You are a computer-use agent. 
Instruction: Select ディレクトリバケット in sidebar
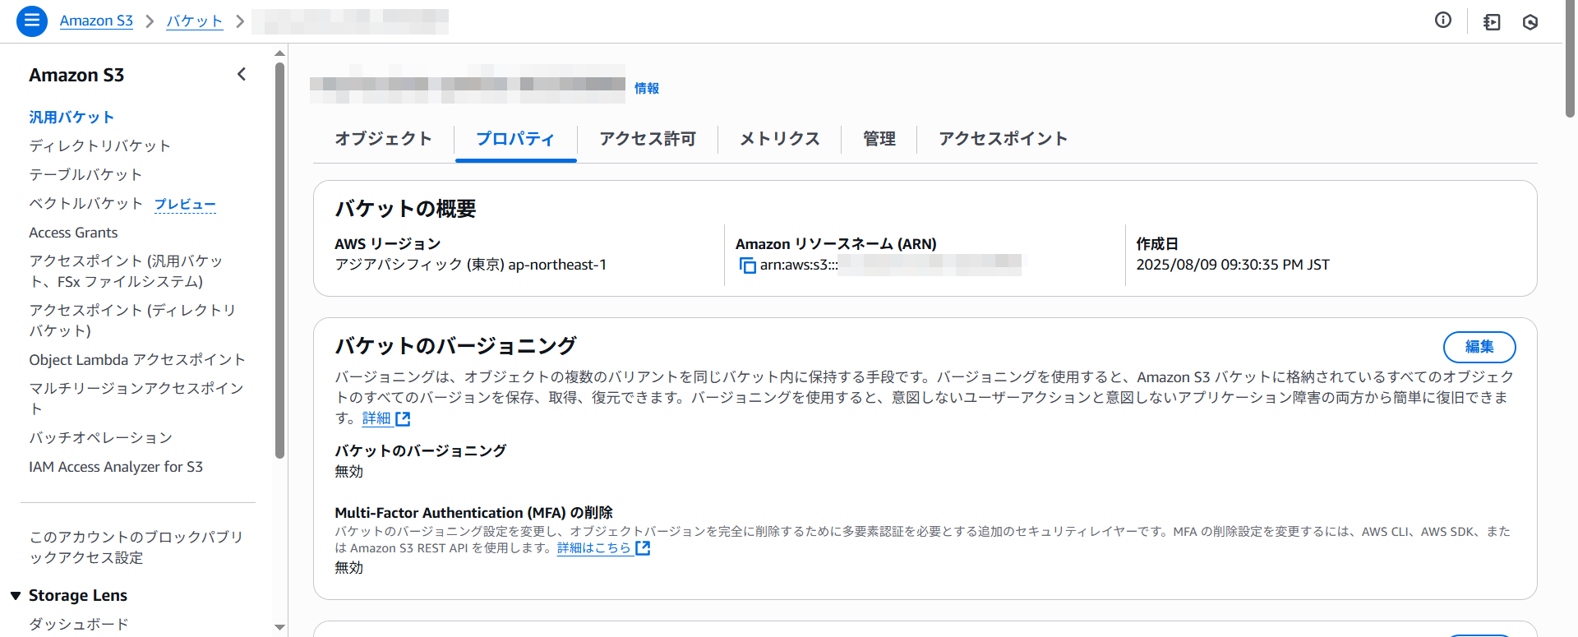pyautogui.click(x=99, y=145)
